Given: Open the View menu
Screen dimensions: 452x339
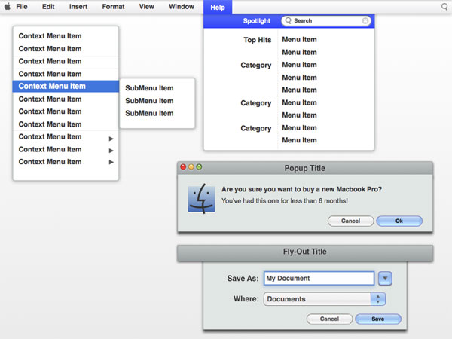Looking at the screenshot, I should (146, 7).
